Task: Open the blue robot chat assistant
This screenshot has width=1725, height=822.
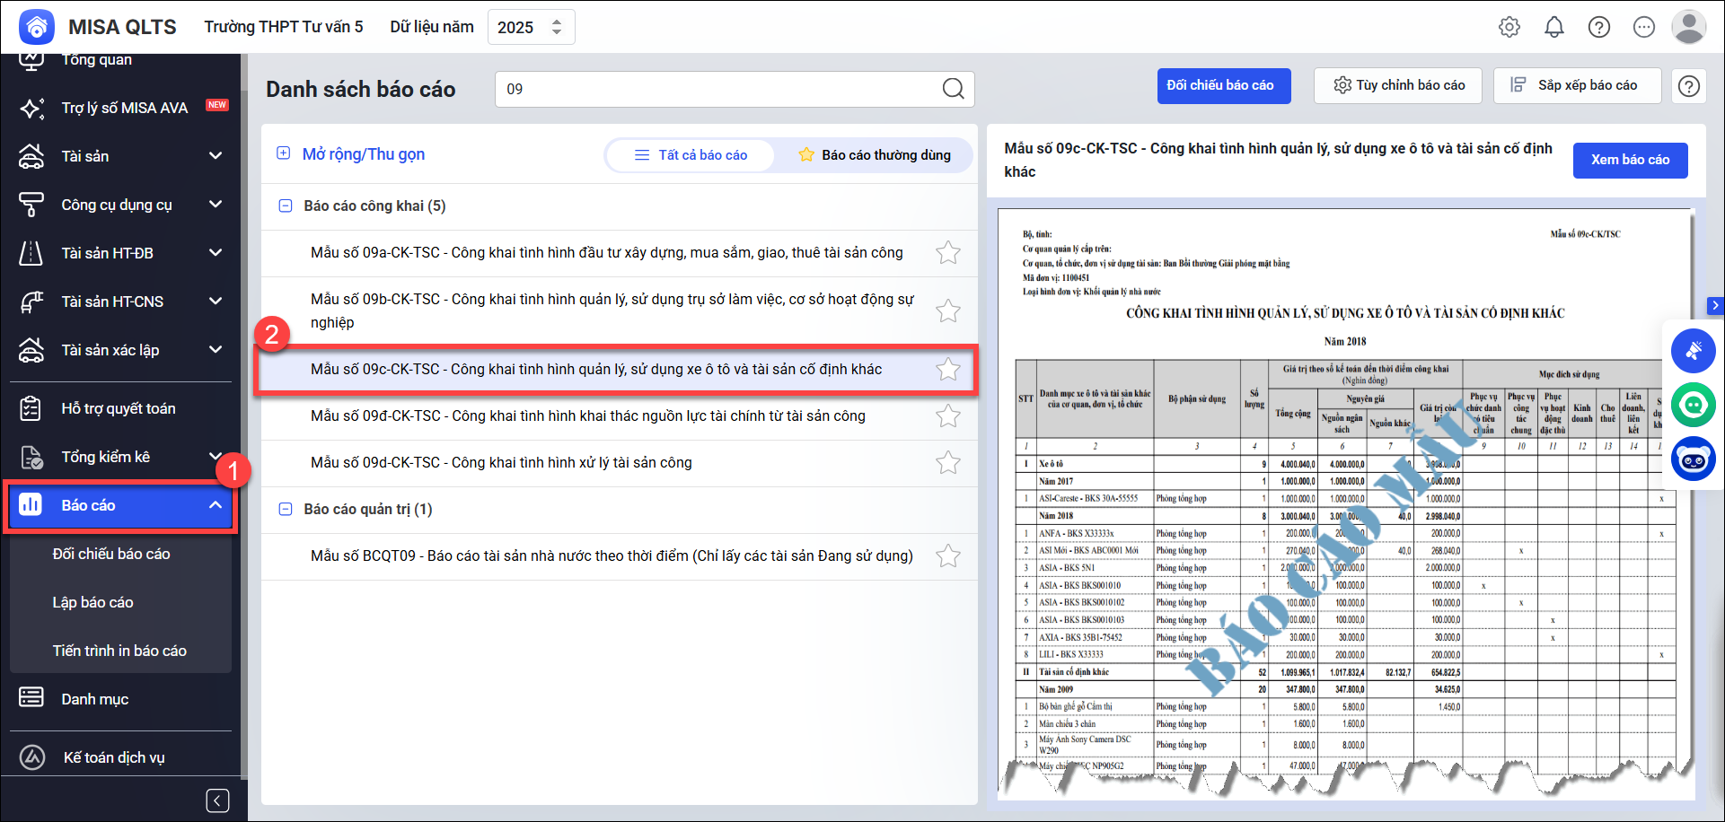Action: tap(1694, 459)
